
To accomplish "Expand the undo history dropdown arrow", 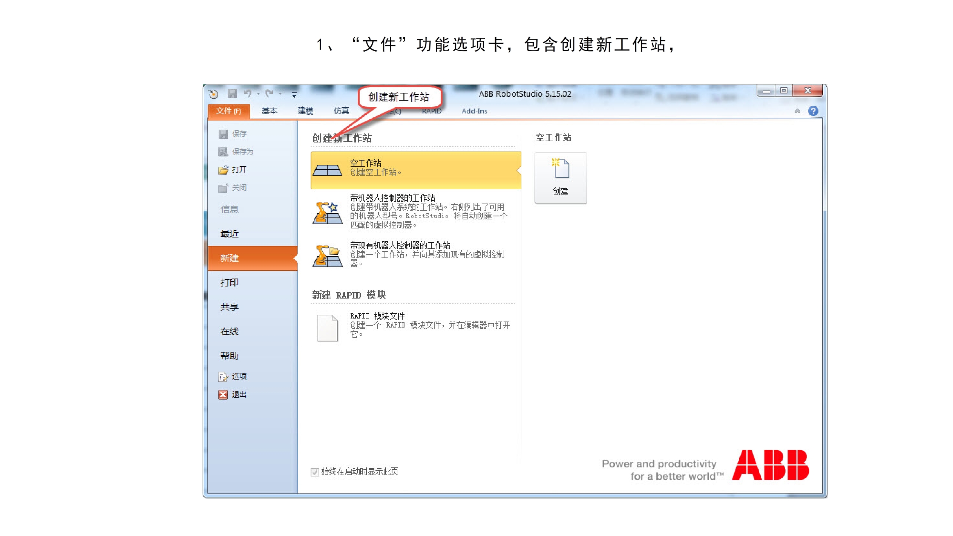I will [x=258, y=94].
